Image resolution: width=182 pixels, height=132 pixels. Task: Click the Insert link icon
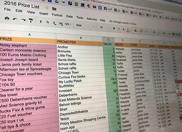pos(170,34)
